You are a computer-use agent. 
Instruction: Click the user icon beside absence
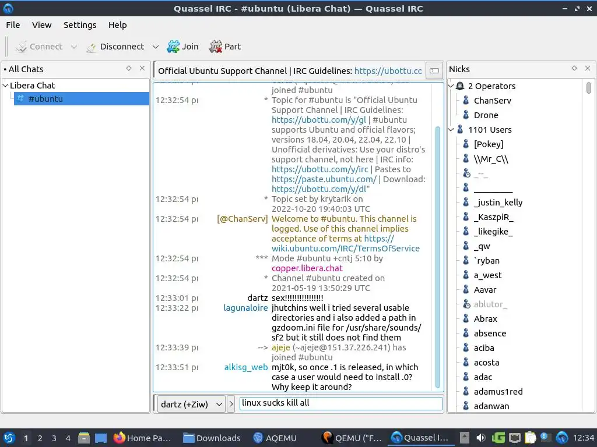(466, 334)
